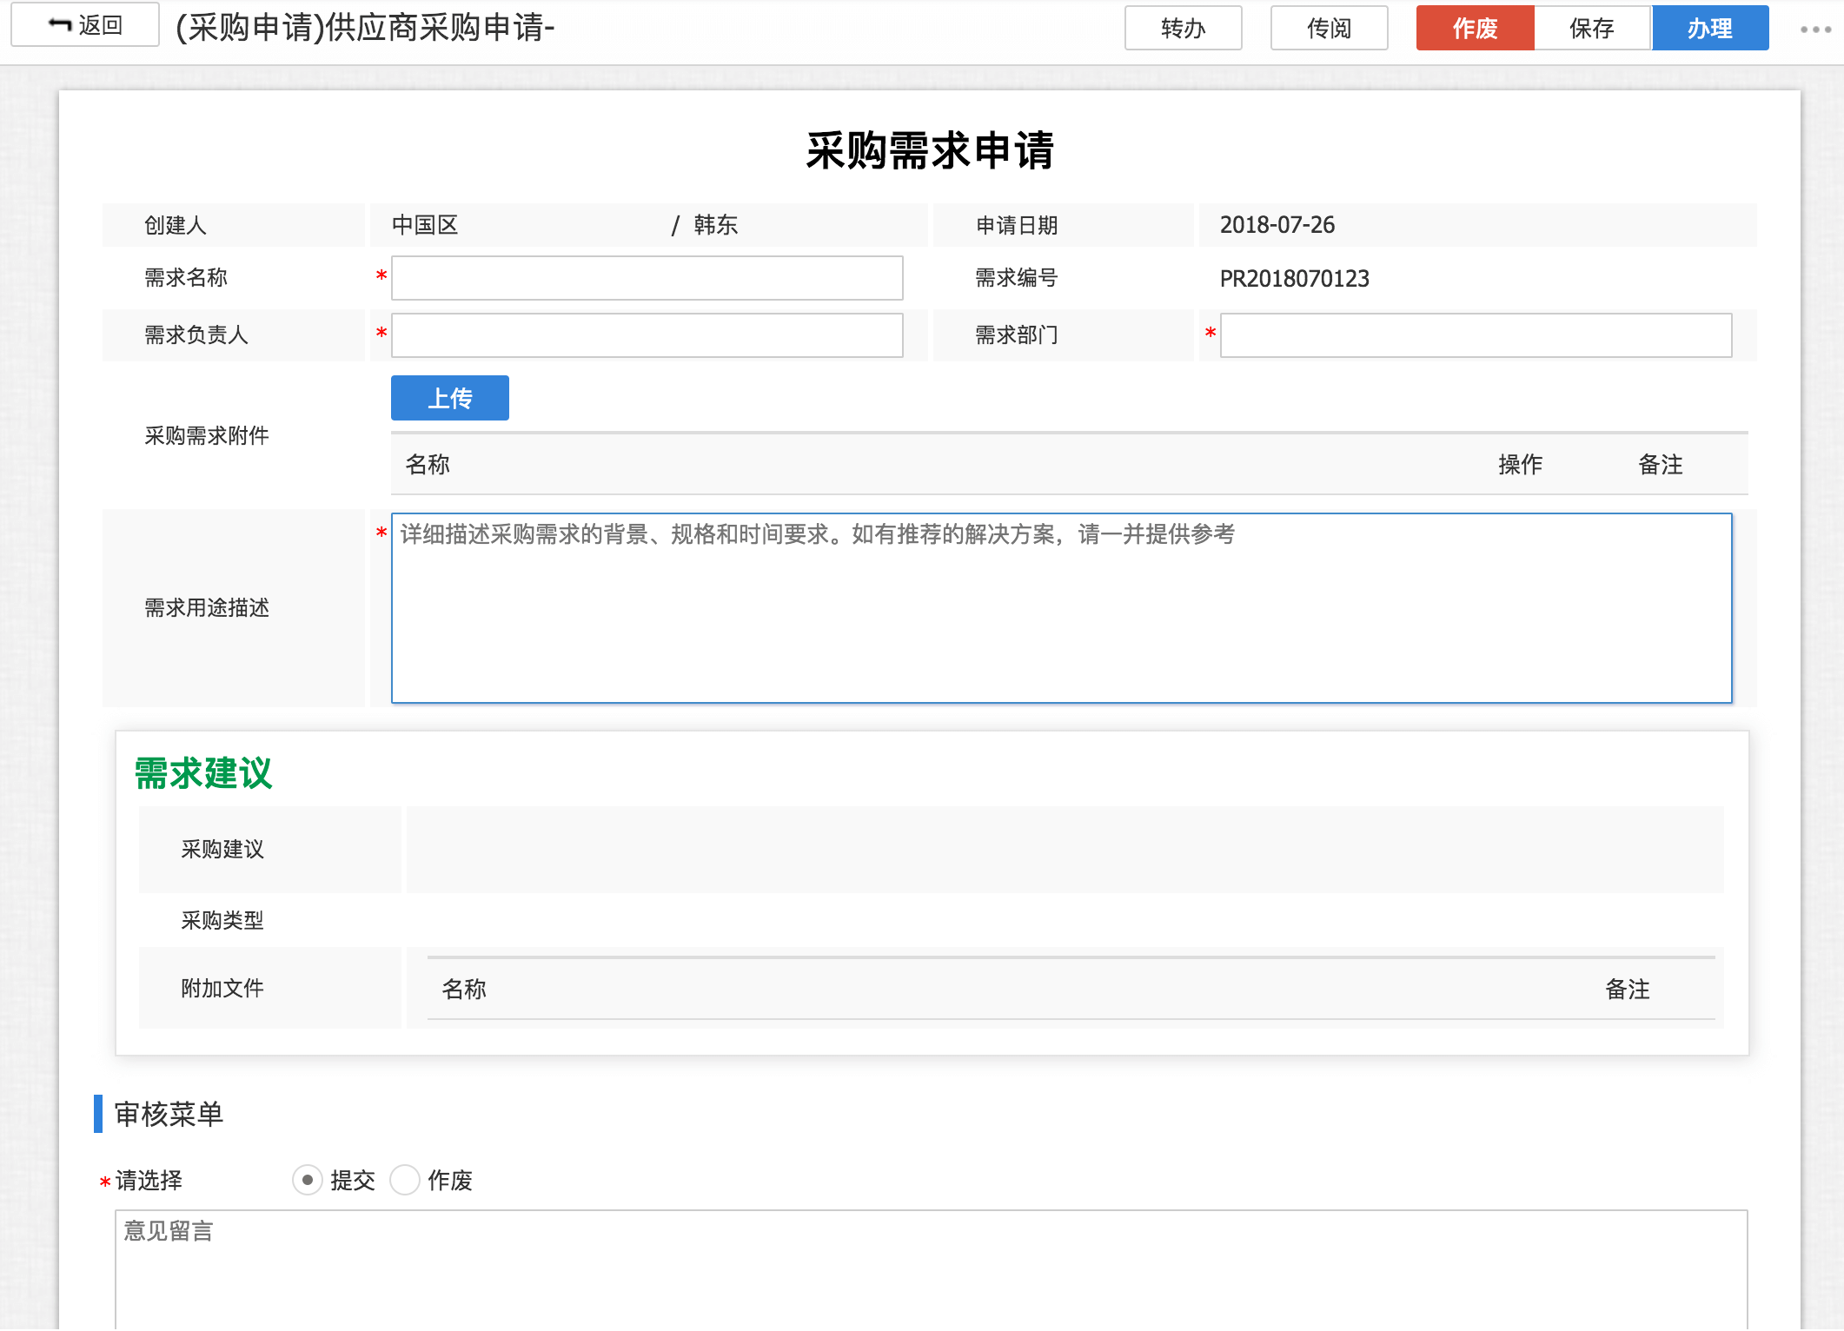Click the red 作废 button in header

tap(1475, 28)
